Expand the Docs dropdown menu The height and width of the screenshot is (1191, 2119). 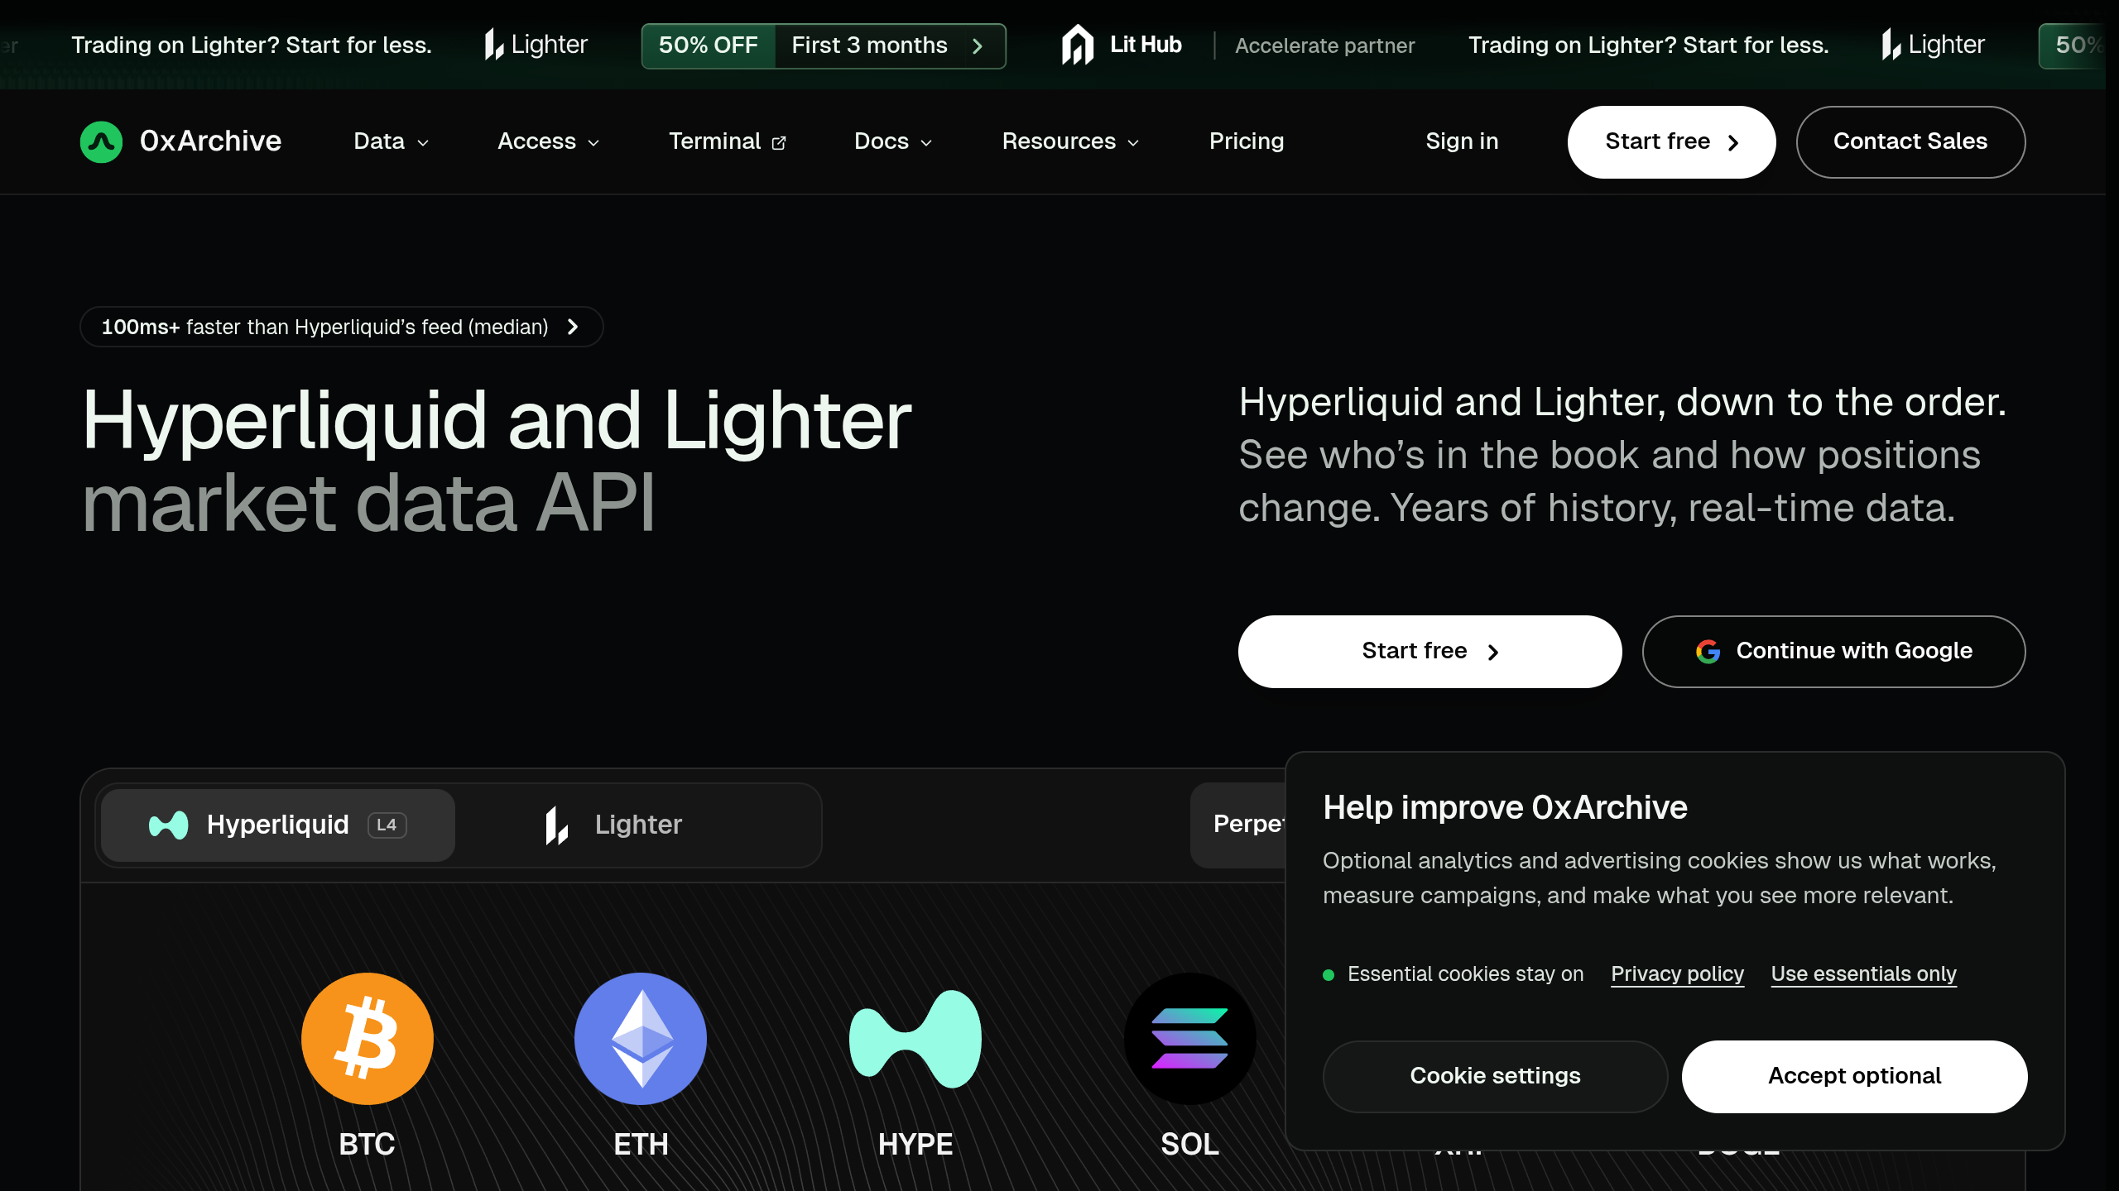893,141
